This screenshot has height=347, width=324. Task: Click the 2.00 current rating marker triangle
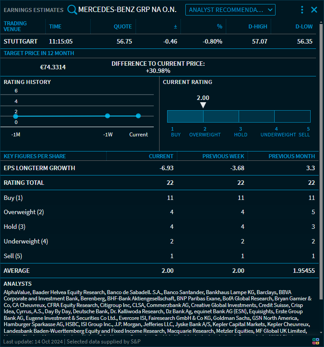(x=203, y=105)
